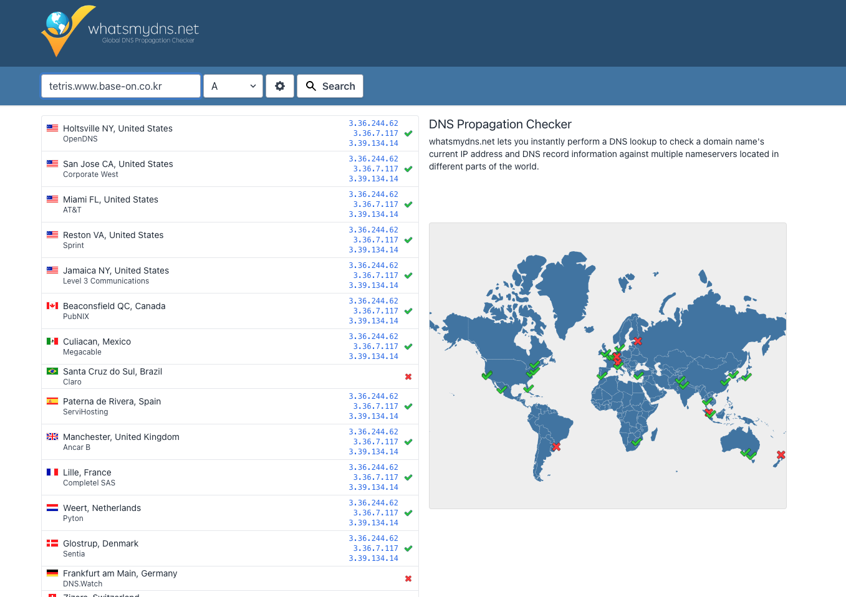Screen dimensions: 846x597
Task: Select Jamaica NY, United States server name
Action: coord(116,270)
